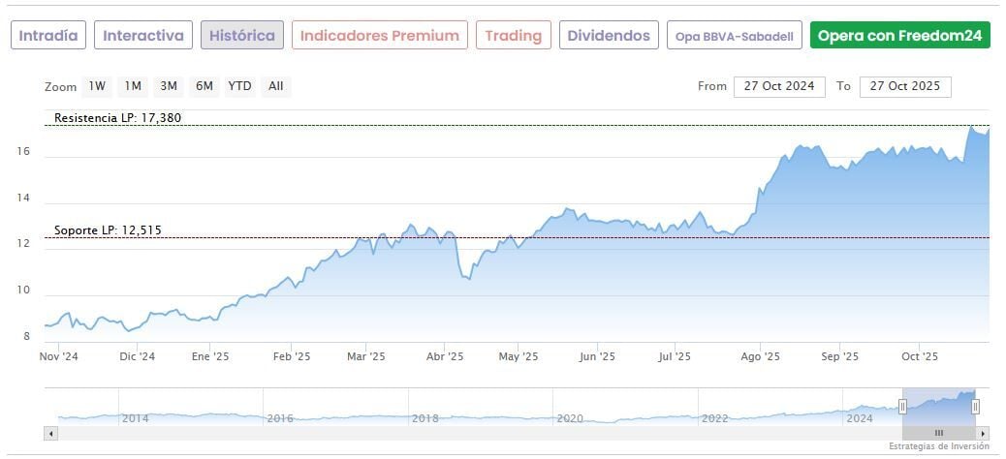Click the navigator scrollbar thumb grip

point(938,433)
